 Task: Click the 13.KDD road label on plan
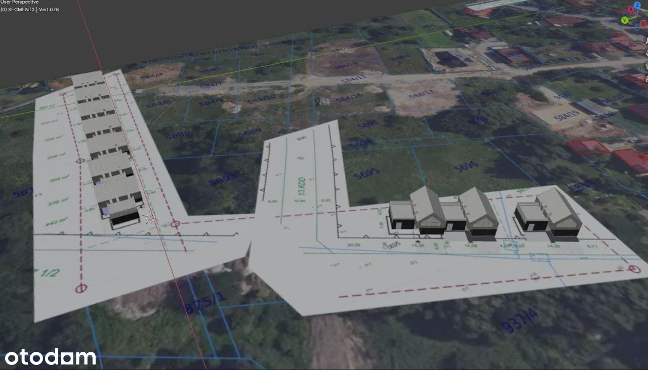coord(302,186)
